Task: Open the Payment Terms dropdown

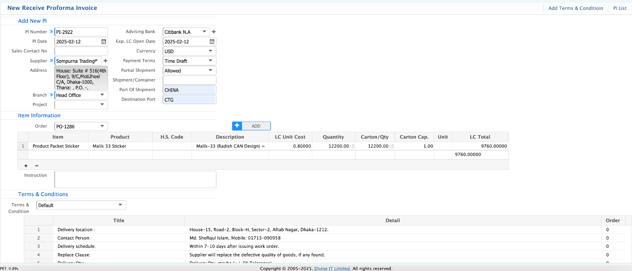Action: pos(210,61)
